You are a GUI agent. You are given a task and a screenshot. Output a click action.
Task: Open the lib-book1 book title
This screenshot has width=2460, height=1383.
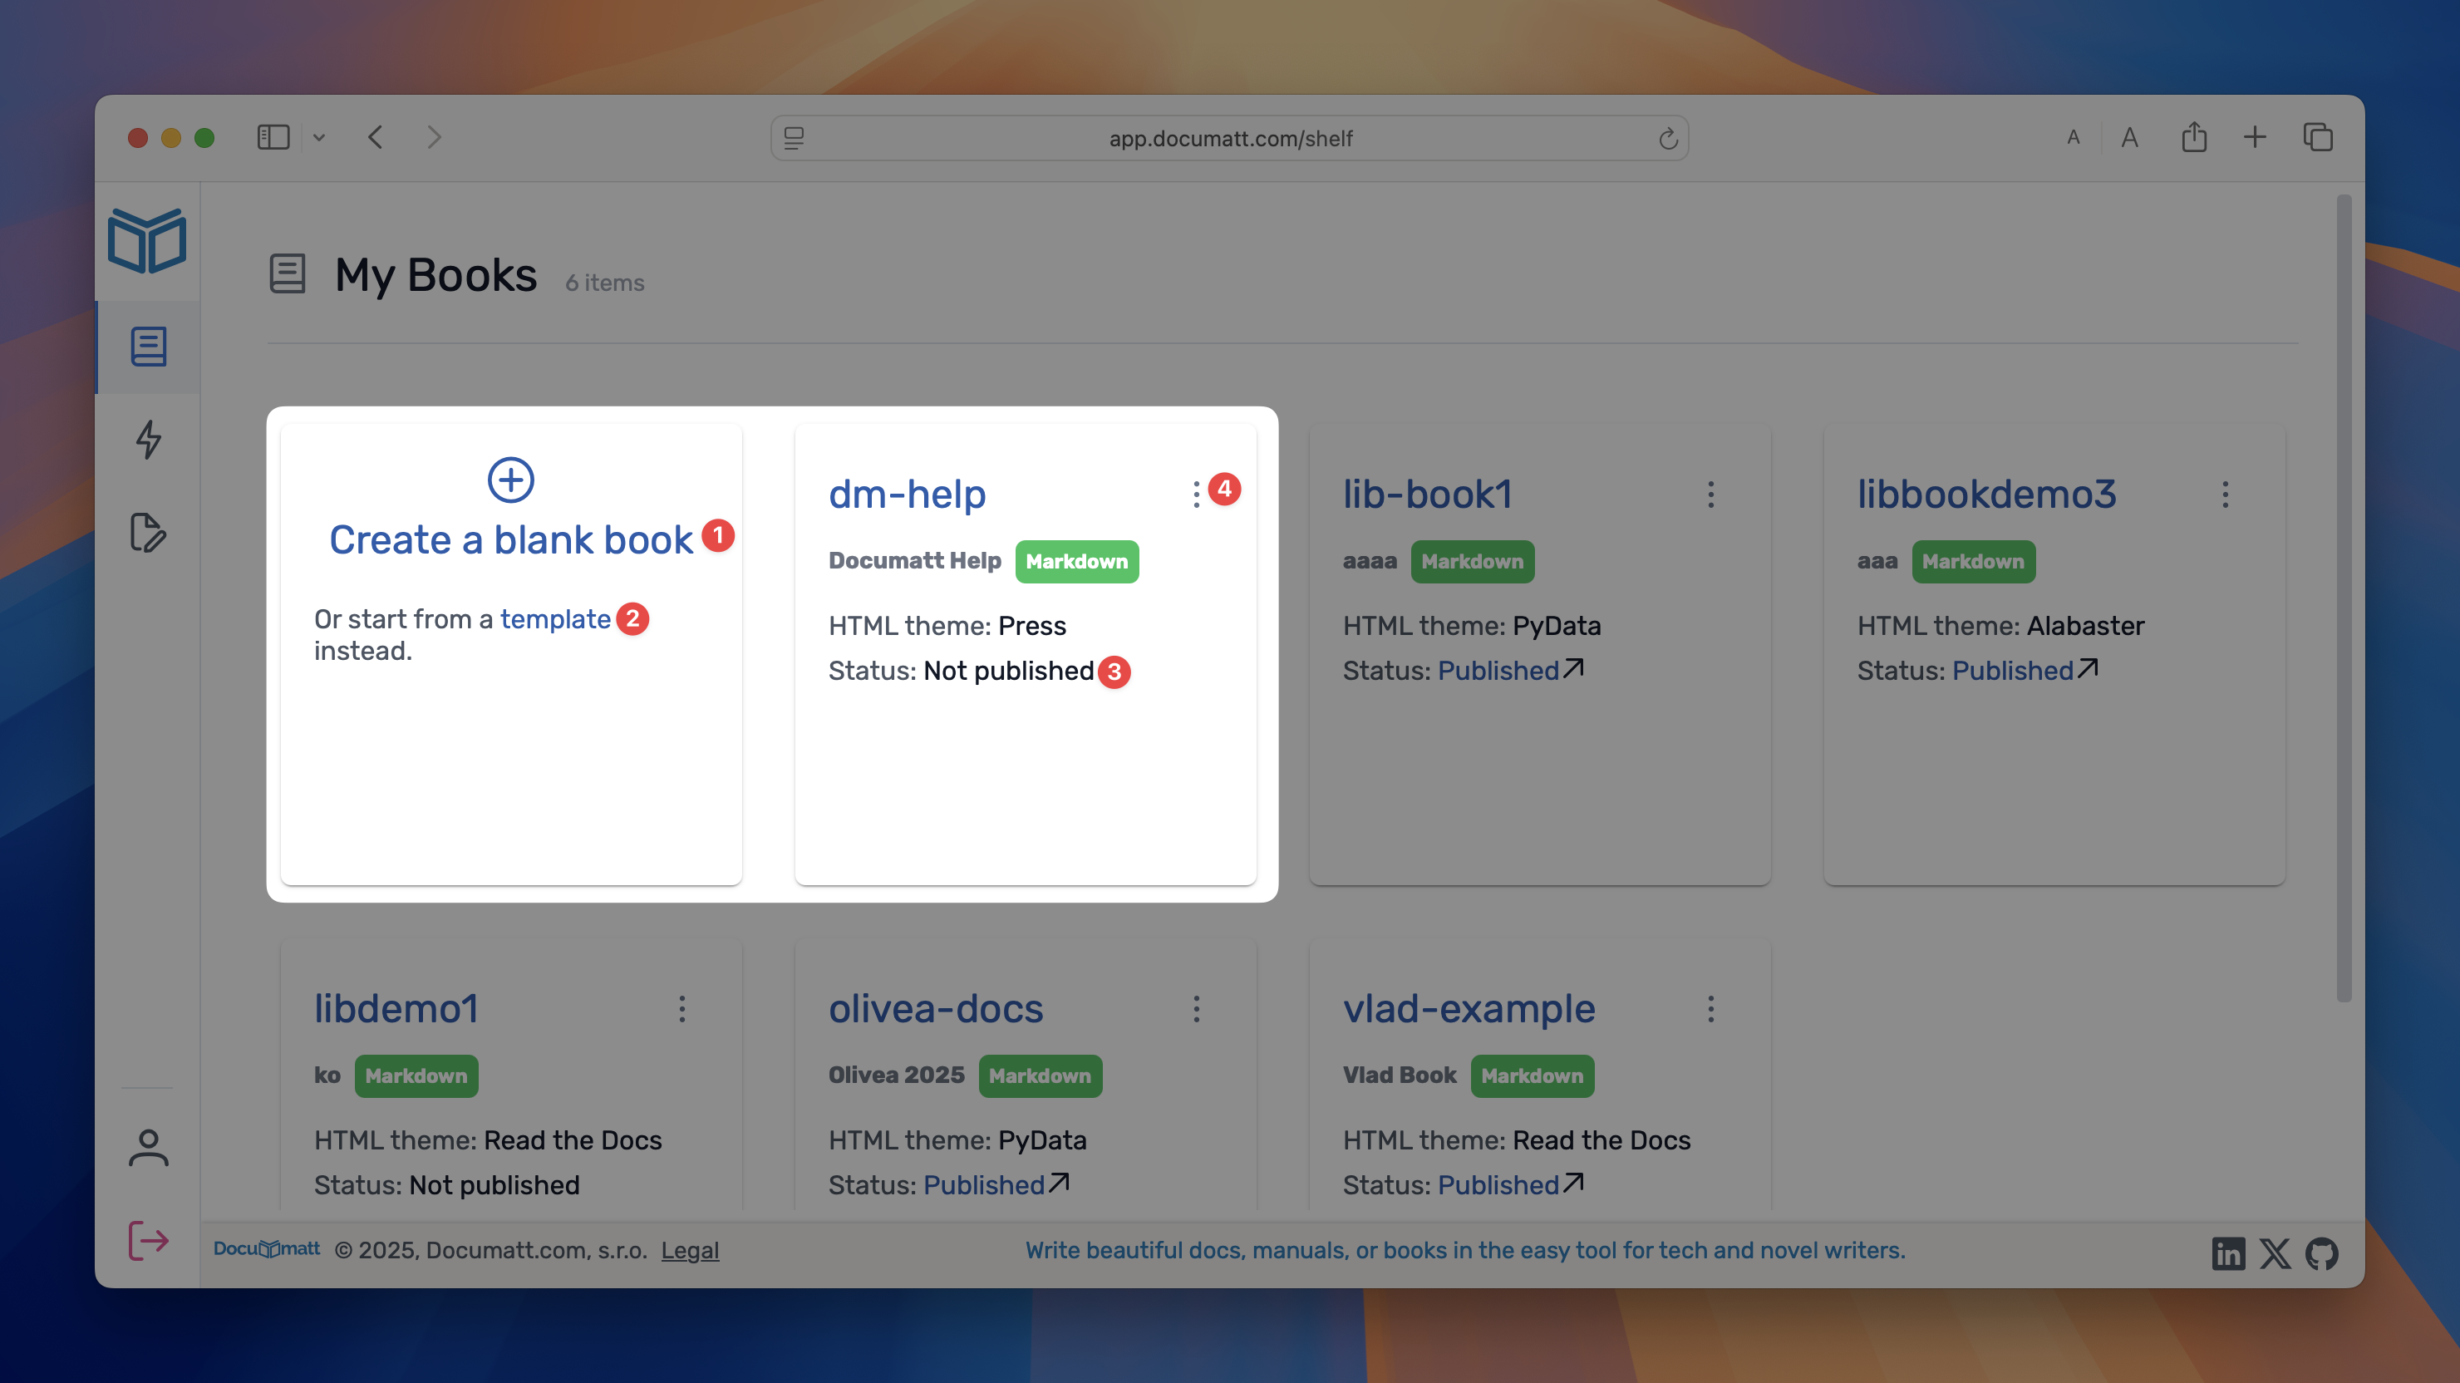click(1428, 495)
